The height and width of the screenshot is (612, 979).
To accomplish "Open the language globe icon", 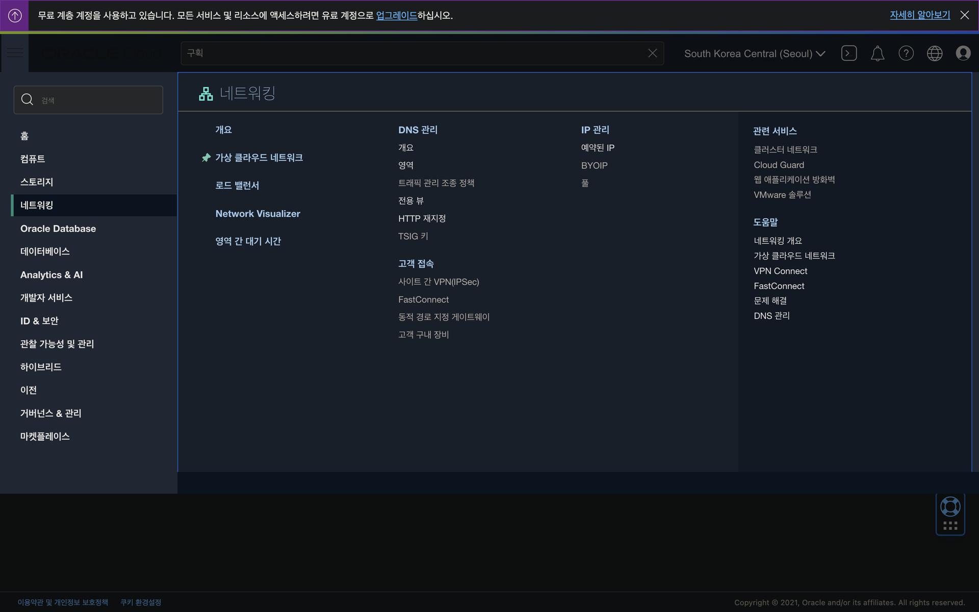I will click(x=934, y=53).
